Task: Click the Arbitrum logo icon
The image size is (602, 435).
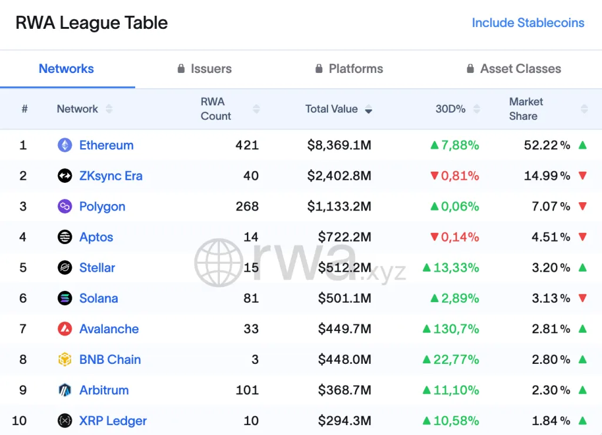Action: (x=65, y=390)
